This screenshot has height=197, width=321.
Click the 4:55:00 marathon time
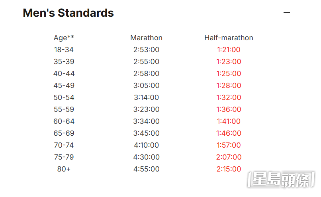(x=146, y=169)
